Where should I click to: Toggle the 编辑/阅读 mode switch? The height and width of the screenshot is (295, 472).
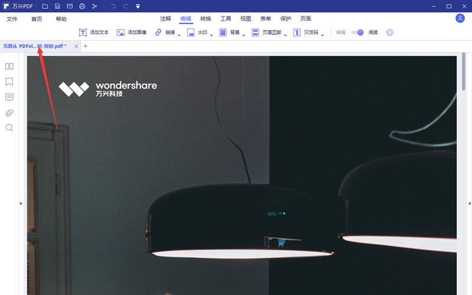(x=357, y=32)
